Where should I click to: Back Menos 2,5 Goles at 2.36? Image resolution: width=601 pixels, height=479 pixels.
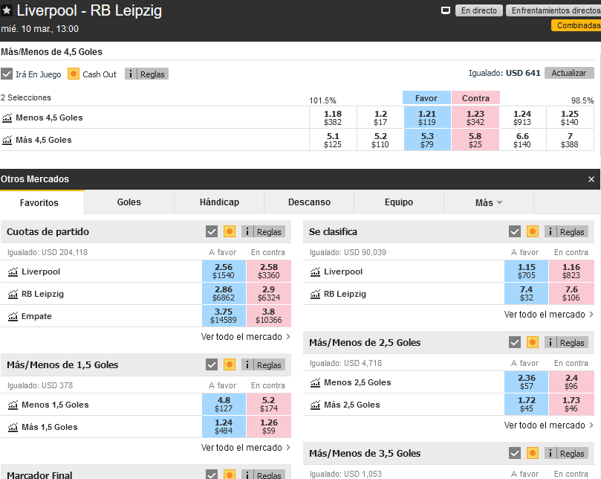click(526, 382)
